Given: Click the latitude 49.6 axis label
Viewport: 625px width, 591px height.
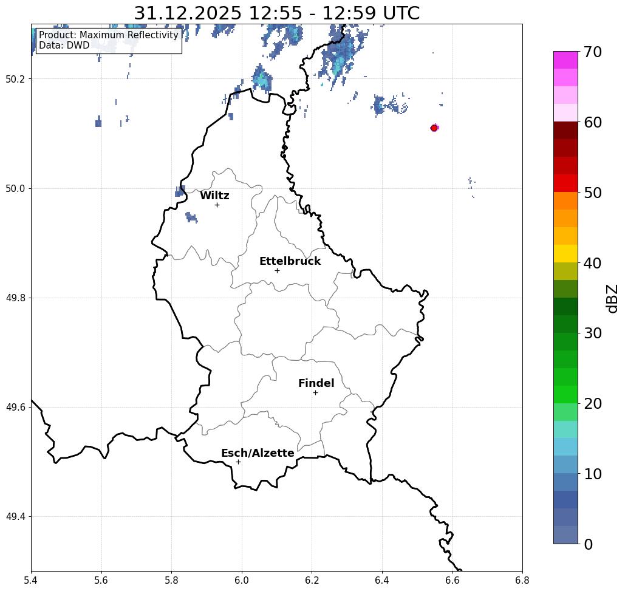Looking at the screenshot, I should click(15, 408).
